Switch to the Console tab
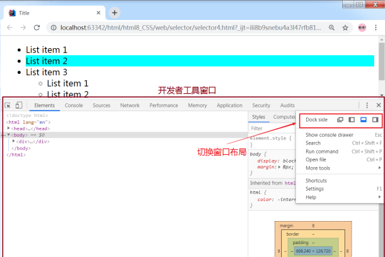 (74, 105)
